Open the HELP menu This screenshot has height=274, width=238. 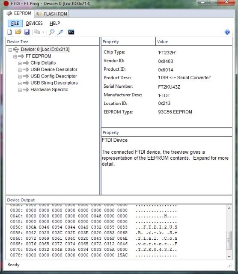click(x=55, y=23)
